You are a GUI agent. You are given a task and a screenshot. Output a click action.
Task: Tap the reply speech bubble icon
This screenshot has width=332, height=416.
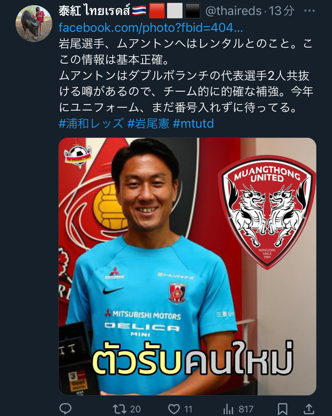65,409
